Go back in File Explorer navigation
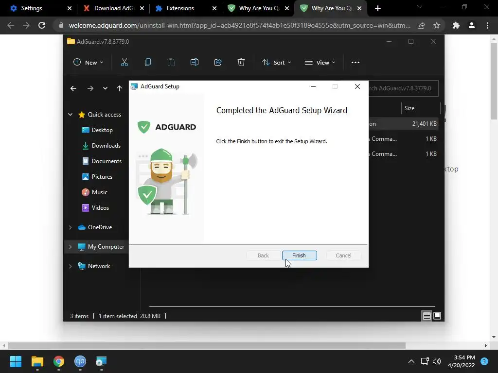 coord(73,88)
